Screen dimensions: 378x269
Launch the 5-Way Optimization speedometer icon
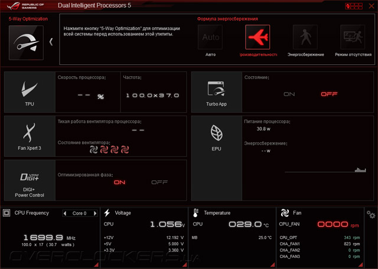(x=26, y=42)
